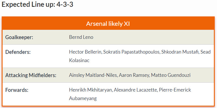Click the word "Sead" ending the defenders line
Screen dimensions: 217x108
206,52
